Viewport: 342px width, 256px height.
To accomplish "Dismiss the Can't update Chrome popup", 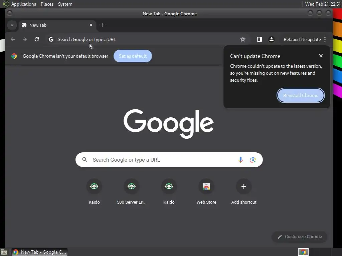I will [321, 56].
